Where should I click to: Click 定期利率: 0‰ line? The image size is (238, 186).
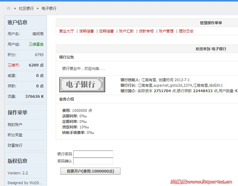(74, 121)
